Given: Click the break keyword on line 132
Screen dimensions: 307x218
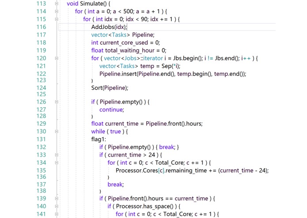Looking at the screenshot, I should coord(167,147).
